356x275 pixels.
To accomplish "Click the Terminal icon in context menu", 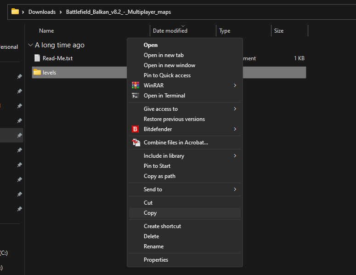I will point(136,96).
